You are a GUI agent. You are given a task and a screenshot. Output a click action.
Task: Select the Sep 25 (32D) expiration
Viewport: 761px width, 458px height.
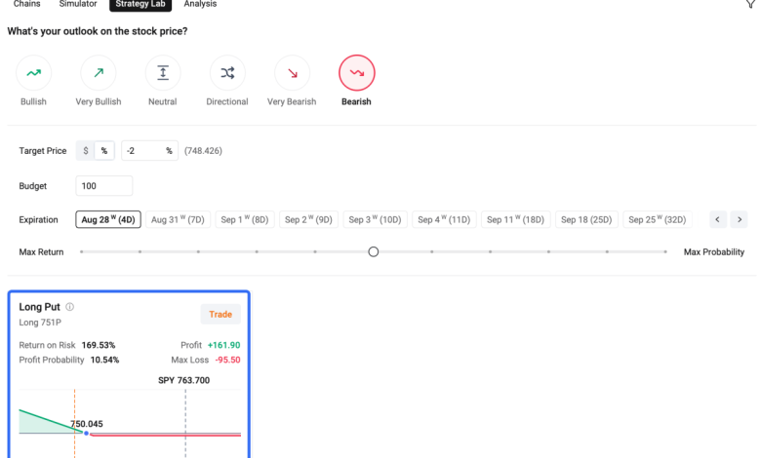658,219
